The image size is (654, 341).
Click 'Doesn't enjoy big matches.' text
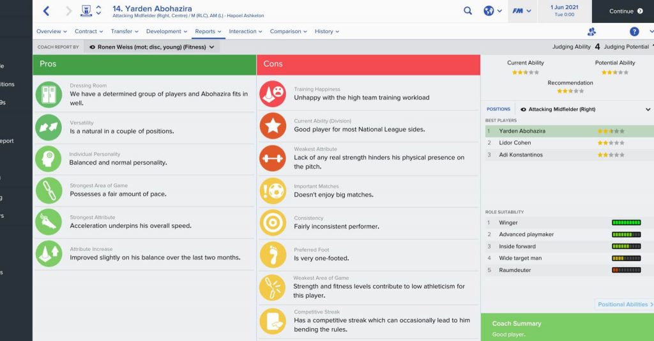333,195
